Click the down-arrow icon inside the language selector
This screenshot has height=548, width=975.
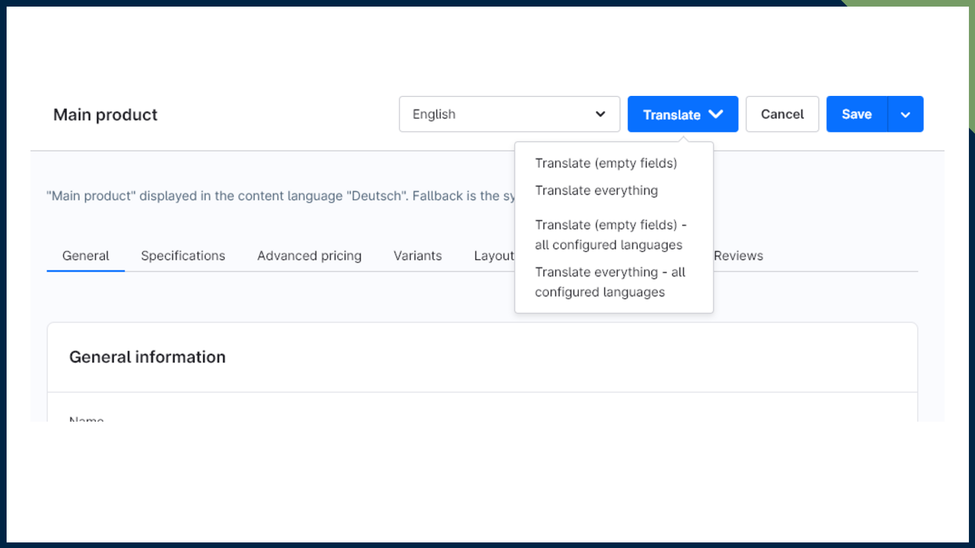tap(600, 114)
